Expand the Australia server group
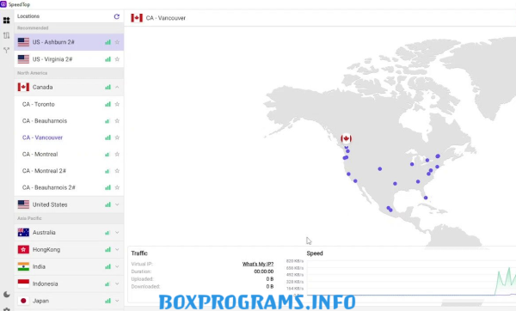The width and height of the screenshot is (516, 311). 117,233
